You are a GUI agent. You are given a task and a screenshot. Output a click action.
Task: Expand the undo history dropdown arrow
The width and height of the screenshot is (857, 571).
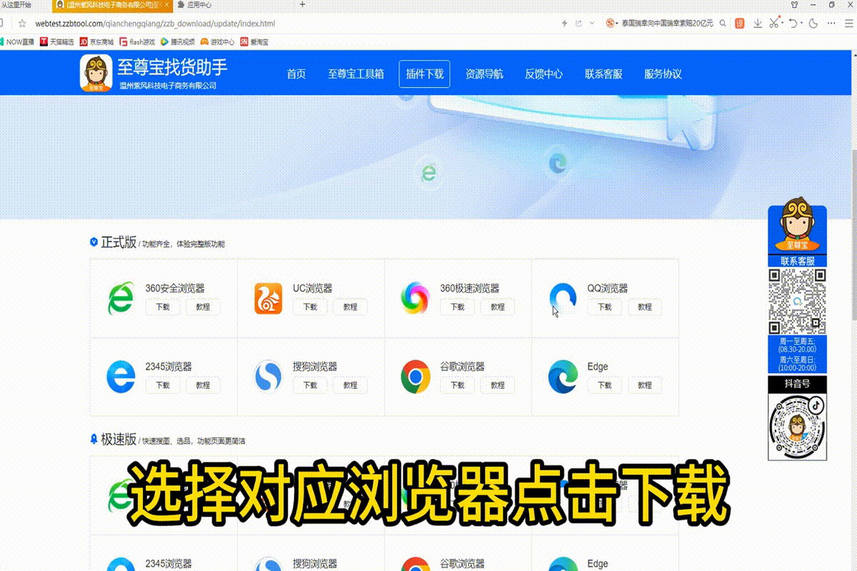point(801,24)
